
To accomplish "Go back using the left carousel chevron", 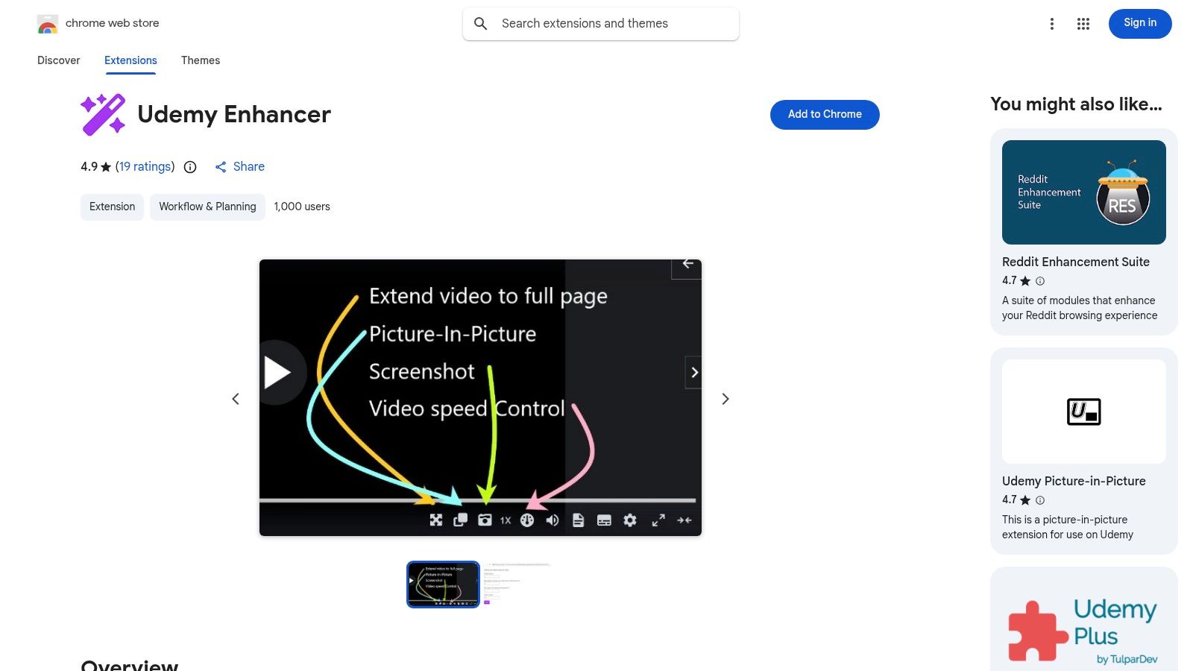I will click(236, 398).
